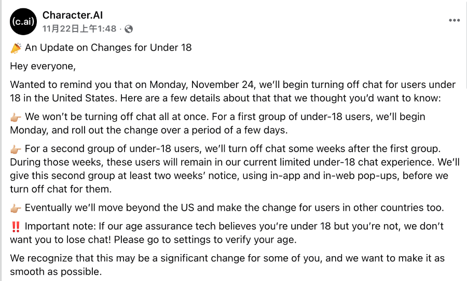Click pointing emoji before "For a second group"
This screenshot has height=281, width=467.
pyautogui.click(x=16, y=149)
